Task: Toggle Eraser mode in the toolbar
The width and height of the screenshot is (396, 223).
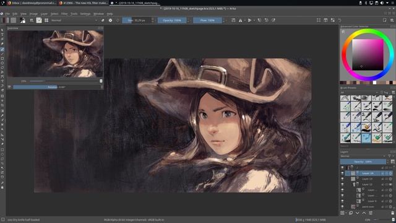Action: pyautogui.click(x=103, y=20)
